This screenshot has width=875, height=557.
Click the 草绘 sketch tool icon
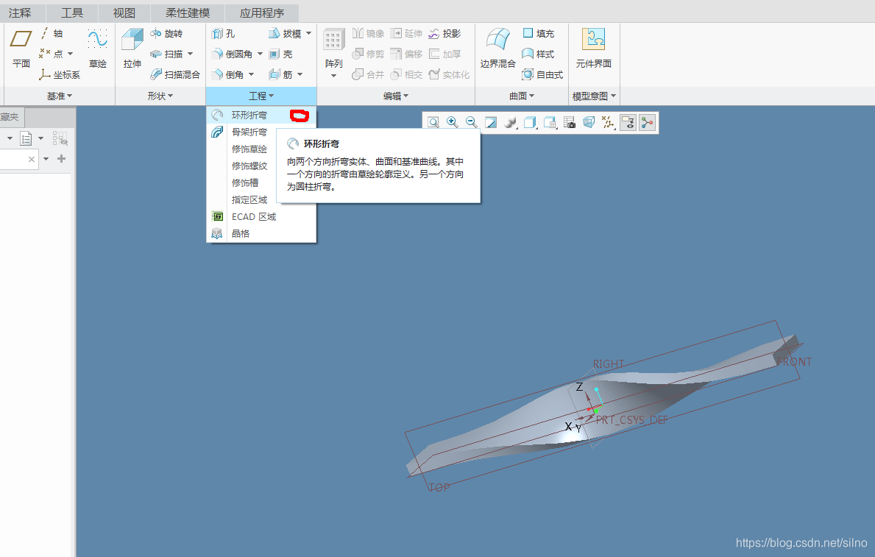(98, 49)
